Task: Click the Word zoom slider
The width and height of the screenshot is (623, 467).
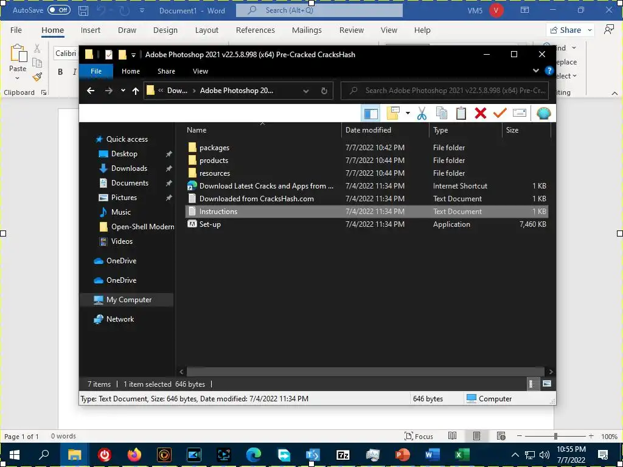Action: tap(555, 437)
